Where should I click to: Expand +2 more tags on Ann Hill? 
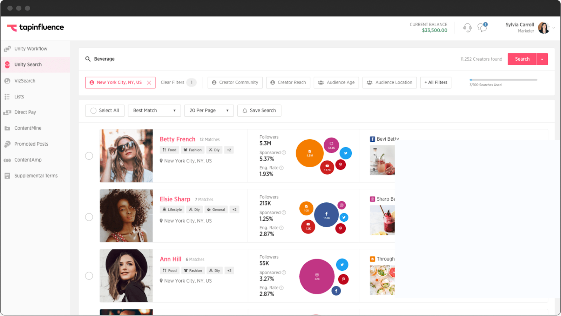pyautogui.click(x=229, y=270)
